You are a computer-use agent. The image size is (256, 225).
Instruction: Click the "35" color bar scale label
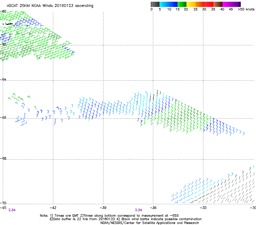213,9
